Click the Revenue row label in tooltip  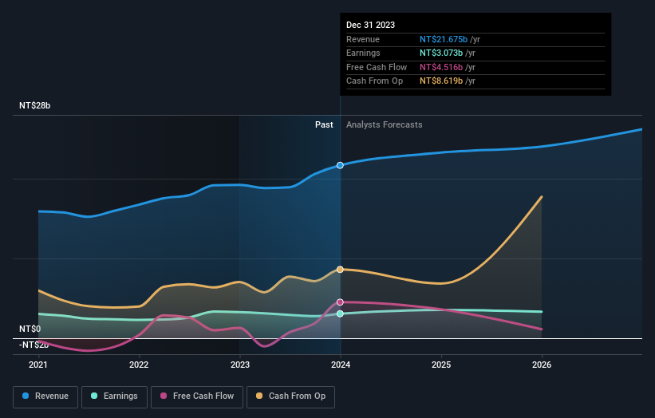click(363, 39)
